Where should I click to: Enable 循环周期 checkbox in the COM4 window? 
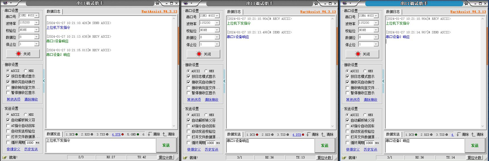click(x=347, y=143)
